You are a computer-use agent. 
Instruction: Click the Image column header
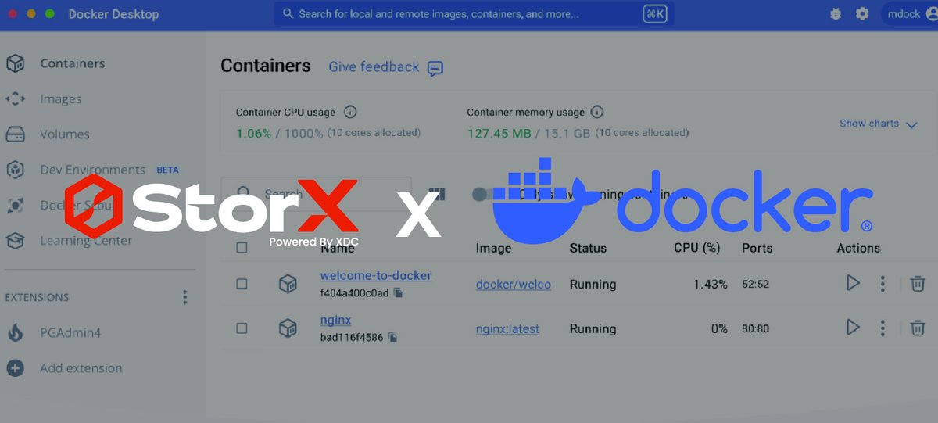coord(493,249)
